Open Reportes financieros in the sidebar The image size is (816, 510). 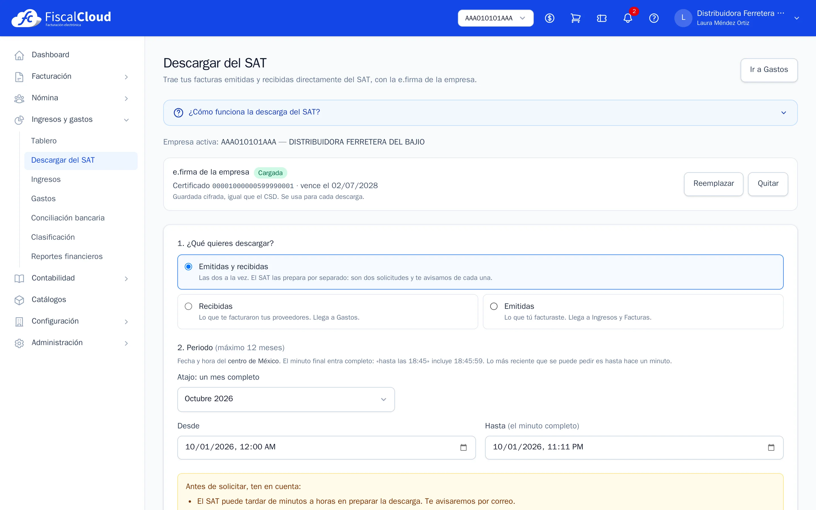click(81, 256)
